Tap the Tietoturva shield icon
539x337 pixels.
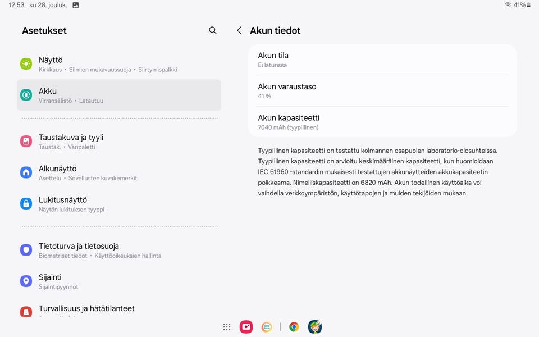pyautogui.click(x=26, y=250)
